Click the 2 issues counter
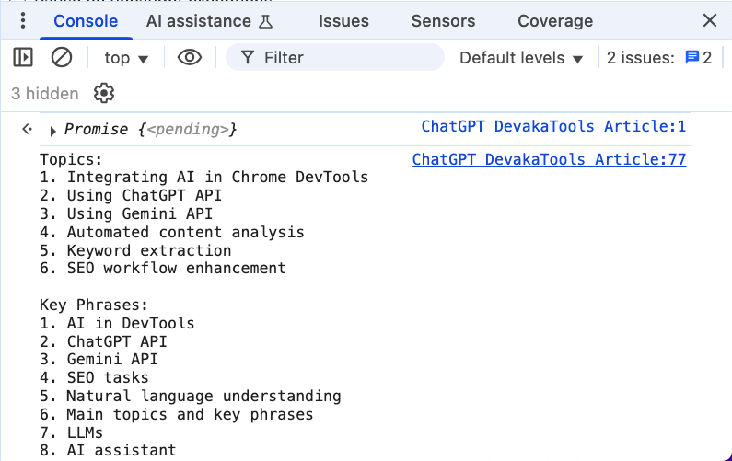 pyautogui.click(x=659, y=58)
